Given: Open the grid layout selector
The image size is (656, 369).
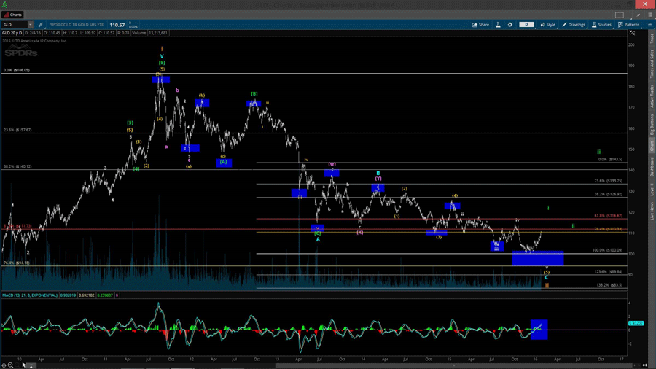Looking at the screenshot, I should (x=620, y=15).
